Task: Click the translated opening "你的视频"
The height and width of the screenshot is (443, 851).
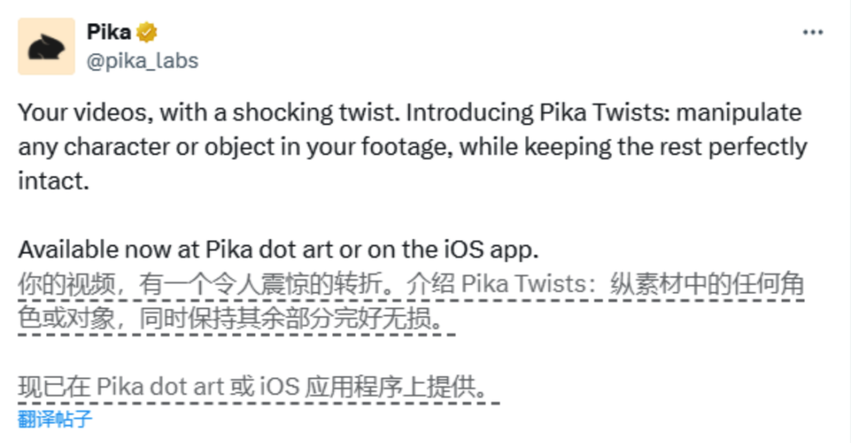Action: (x=66, y=285)
